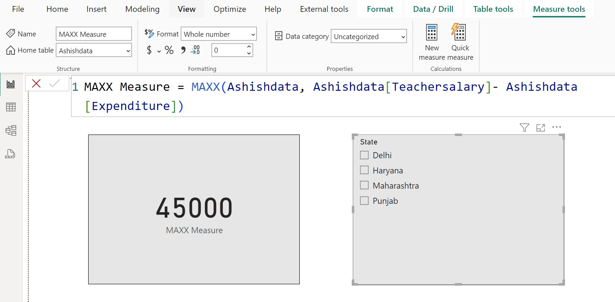This screenshot has width=615, height=302.
Task: Expand Data category Uncategorized dropdown
Action: click(x=369, y=36)
